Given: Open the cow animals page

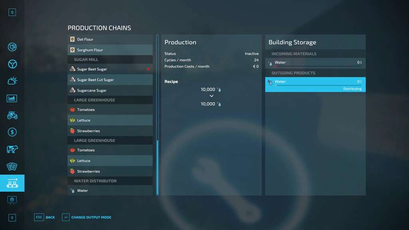Looking at the screenshot, I should (x=12, y=149).
